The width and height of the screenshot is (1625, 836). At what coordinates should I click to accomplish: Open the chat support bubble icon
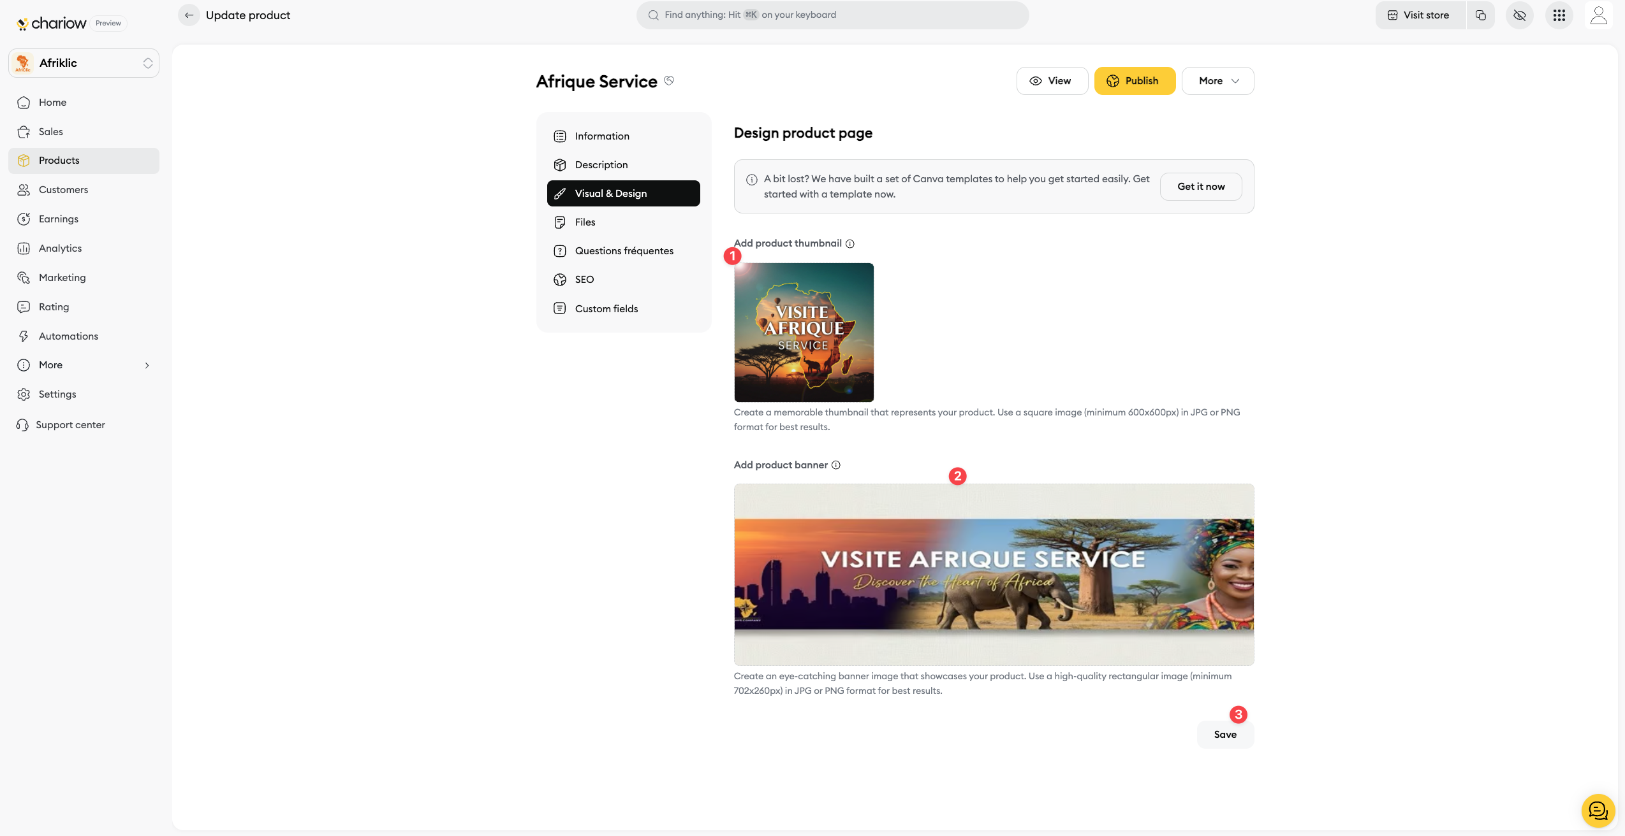pos(1598,811)
